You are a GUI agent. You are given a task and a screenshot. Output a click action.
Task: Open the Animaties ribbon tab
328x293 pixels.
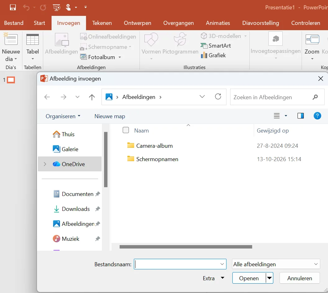218,23
